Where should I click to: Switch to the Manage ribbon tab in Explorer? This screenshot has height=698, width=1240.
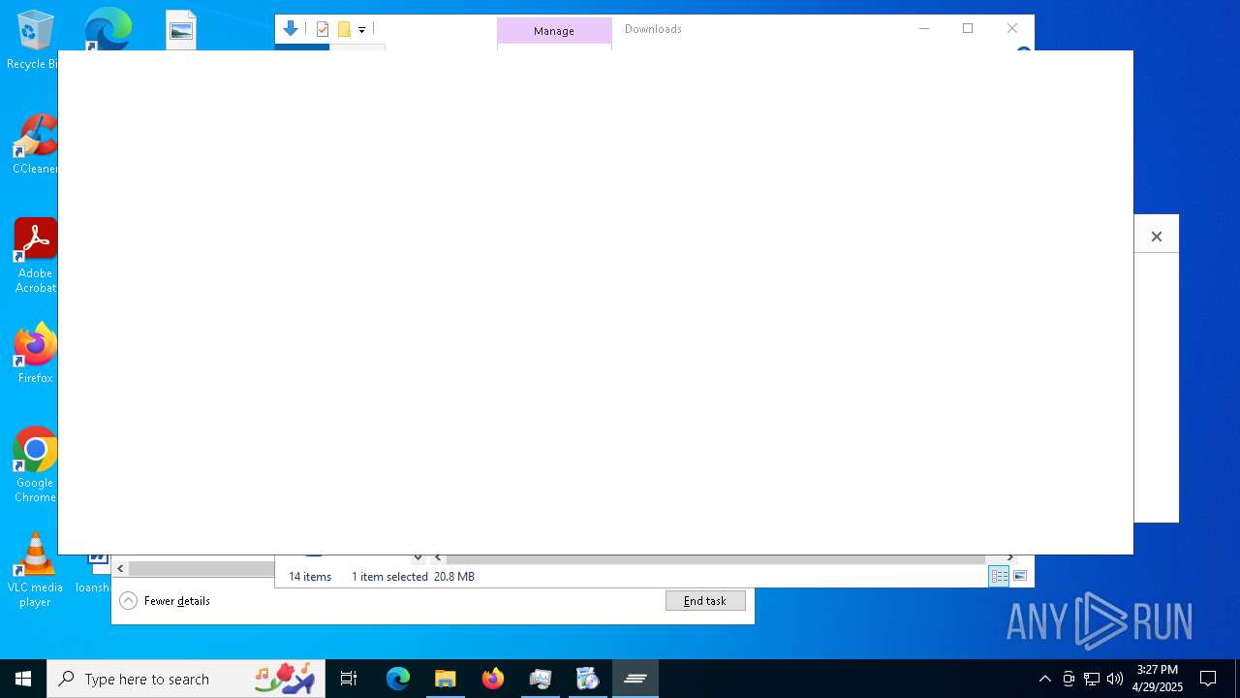pyautogui.click(x=554, y=31)
